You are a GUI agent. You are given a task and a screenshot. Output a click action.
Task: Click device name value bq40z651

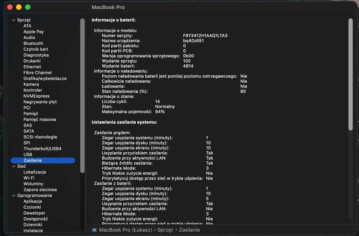tap(193, 41)
